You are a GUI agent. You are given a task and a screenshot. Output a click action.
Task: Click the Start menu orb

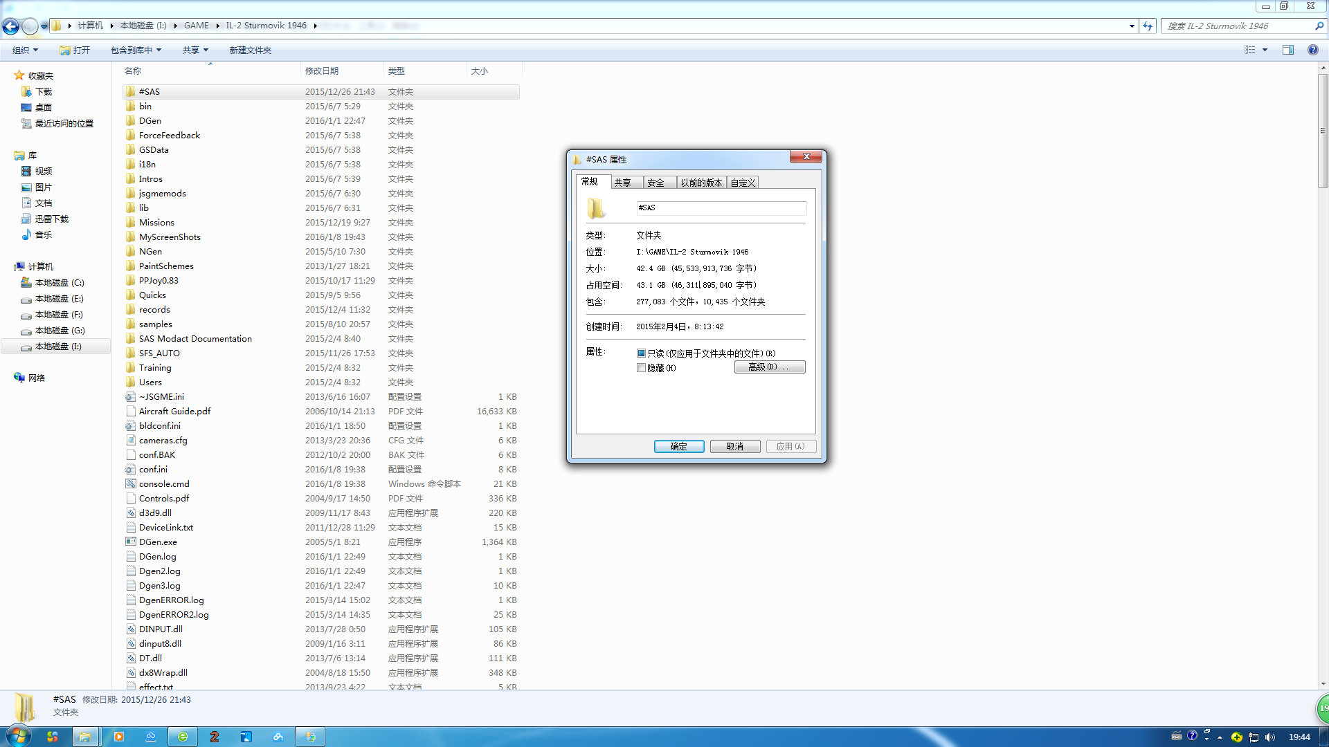(x=18, y=736)
